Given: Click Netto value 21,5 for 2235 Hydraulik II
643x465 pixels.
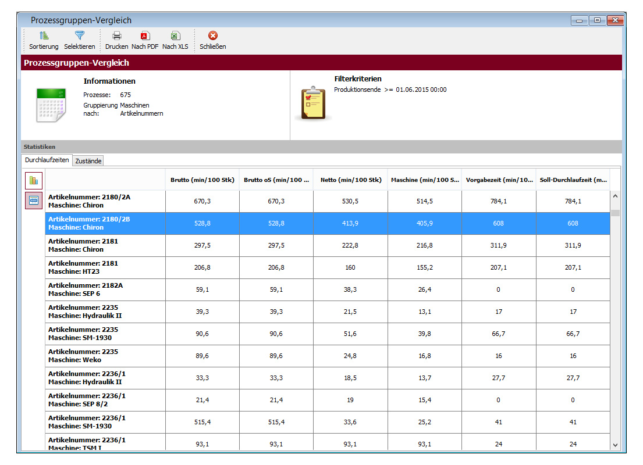Looking at the screenshot, I should pos(350,312).
